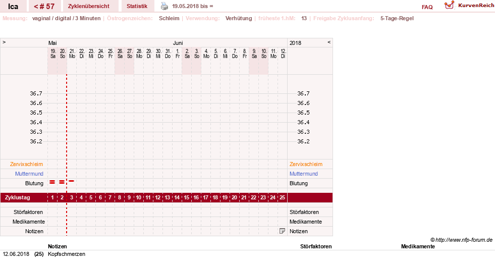495x266 pixels.
Task: Select cycle day 1 cell
Action: (x=52, y=197)
